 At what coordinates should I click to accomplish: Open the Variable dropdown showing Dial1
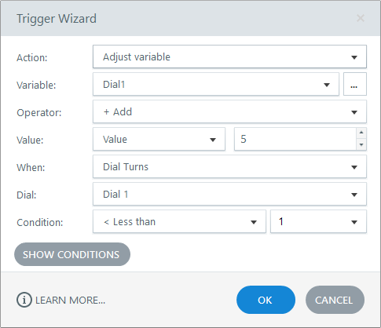pyautogui.click(x=216, y=84)
